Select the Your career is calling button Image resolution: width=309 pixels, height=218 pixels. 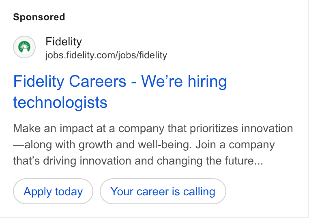163,191
